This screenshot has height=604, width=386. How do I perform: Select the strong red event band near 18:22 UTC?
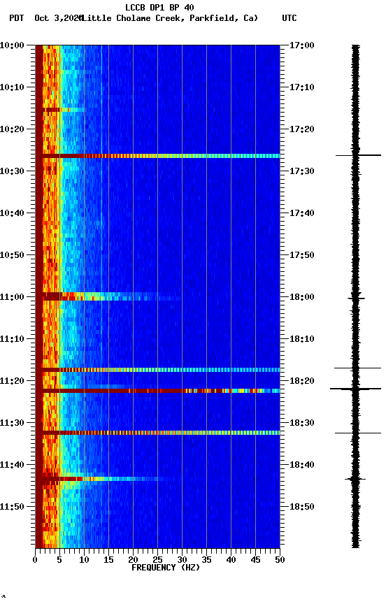pyautogui.click(x=157, y=391)
